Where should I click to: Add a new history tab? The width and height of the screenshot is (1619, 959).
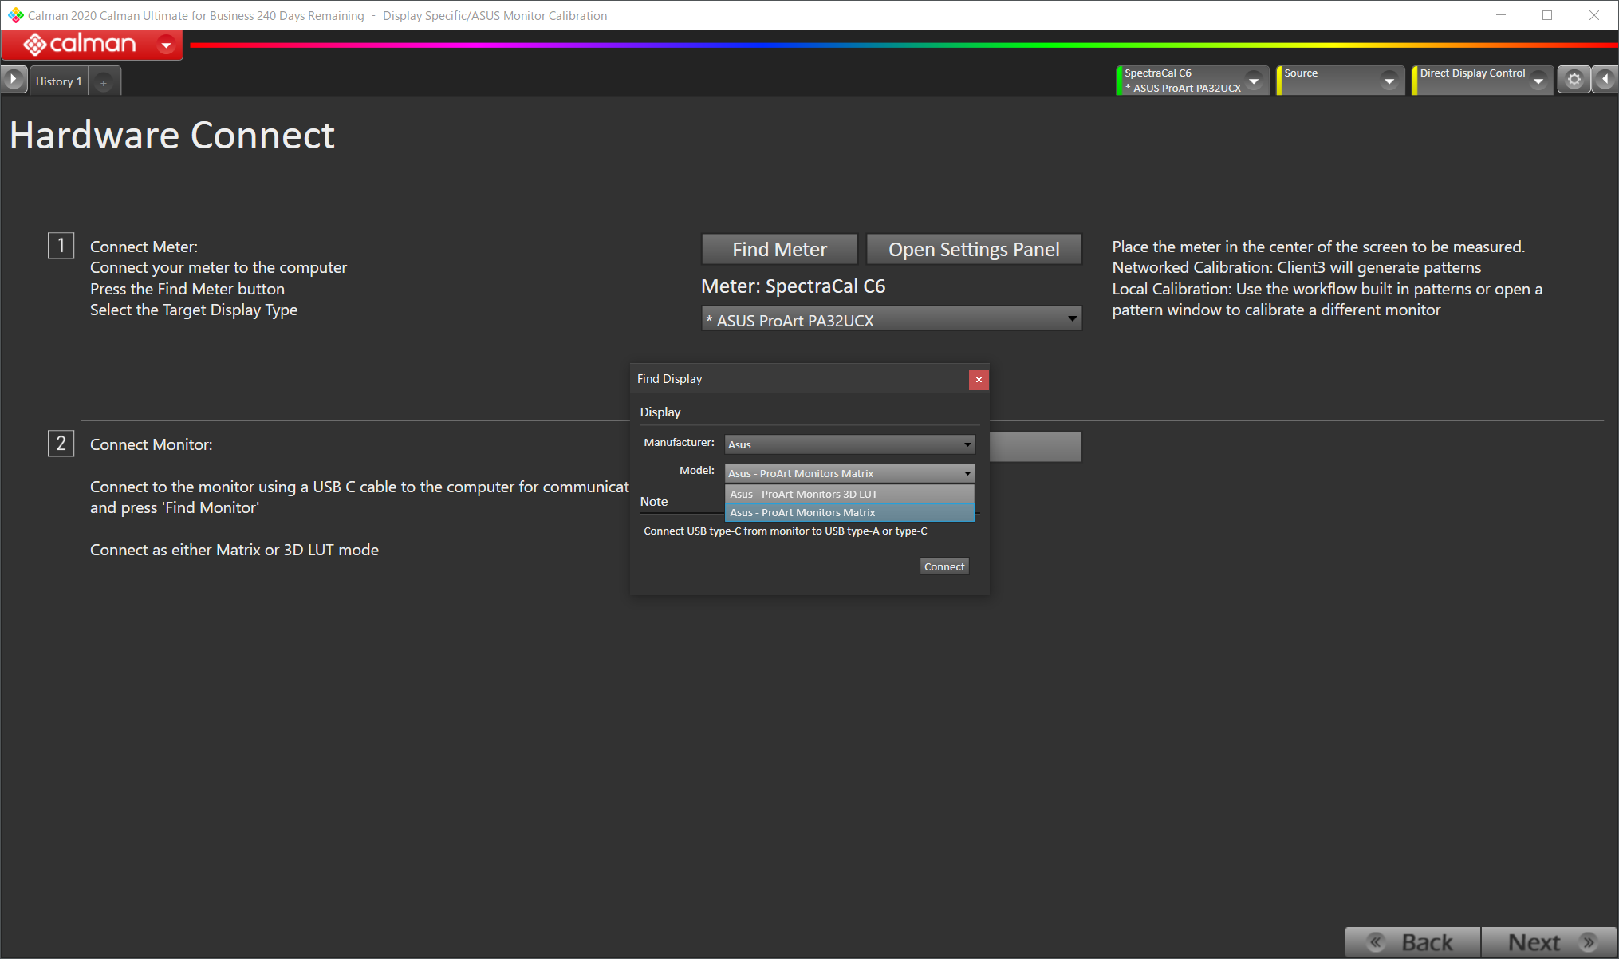click(103, 82)
